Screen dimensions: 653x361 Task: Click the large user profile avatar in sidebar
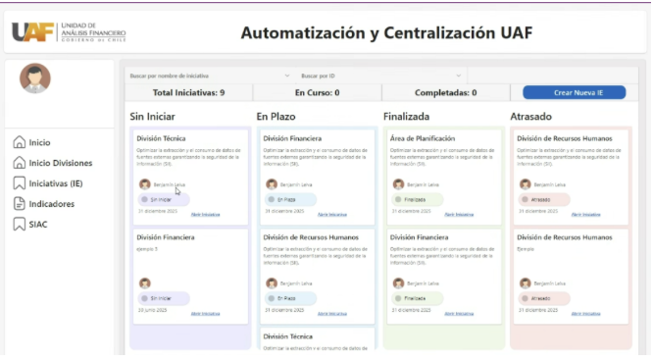click(x=35, y=78)
